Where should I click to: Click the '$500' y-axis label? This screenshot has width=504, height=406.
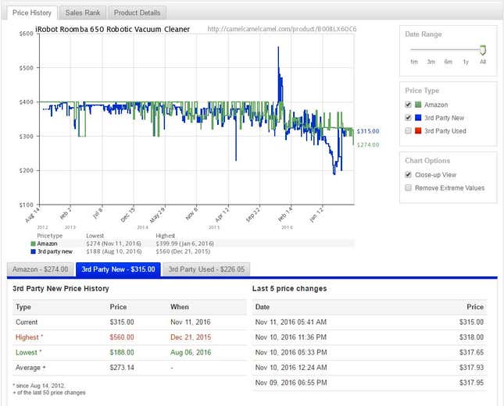click(x=26, y=68)
